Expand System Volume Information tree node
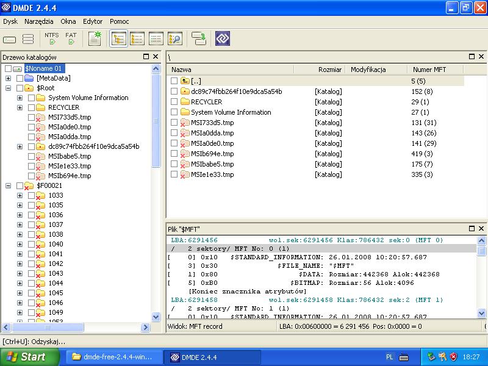 coord(20,98)
